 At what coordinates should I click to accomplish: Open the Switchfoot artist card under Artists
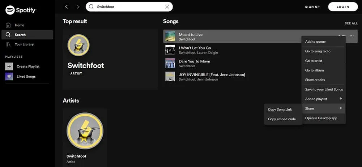(85, 138)
